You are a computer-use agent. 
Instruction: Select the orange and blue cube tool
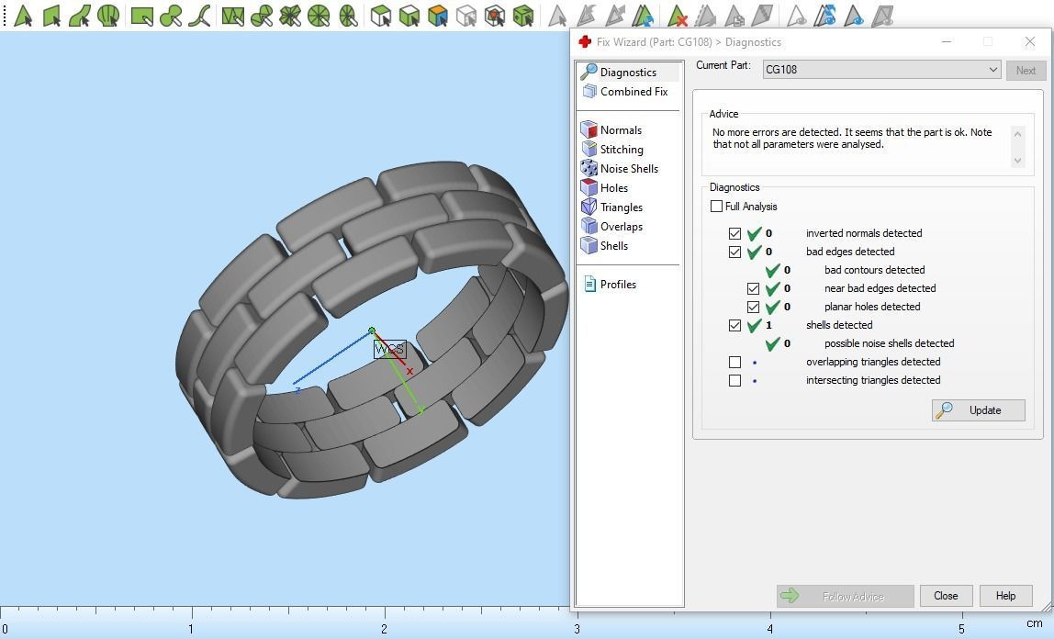(x=438, y=15)
